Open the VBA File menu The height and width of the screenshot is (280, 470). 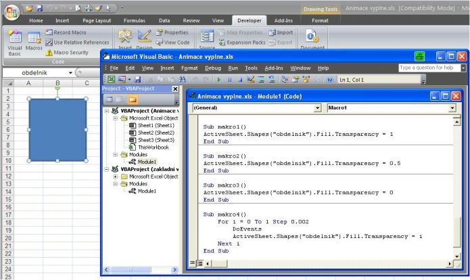(114, 68)
